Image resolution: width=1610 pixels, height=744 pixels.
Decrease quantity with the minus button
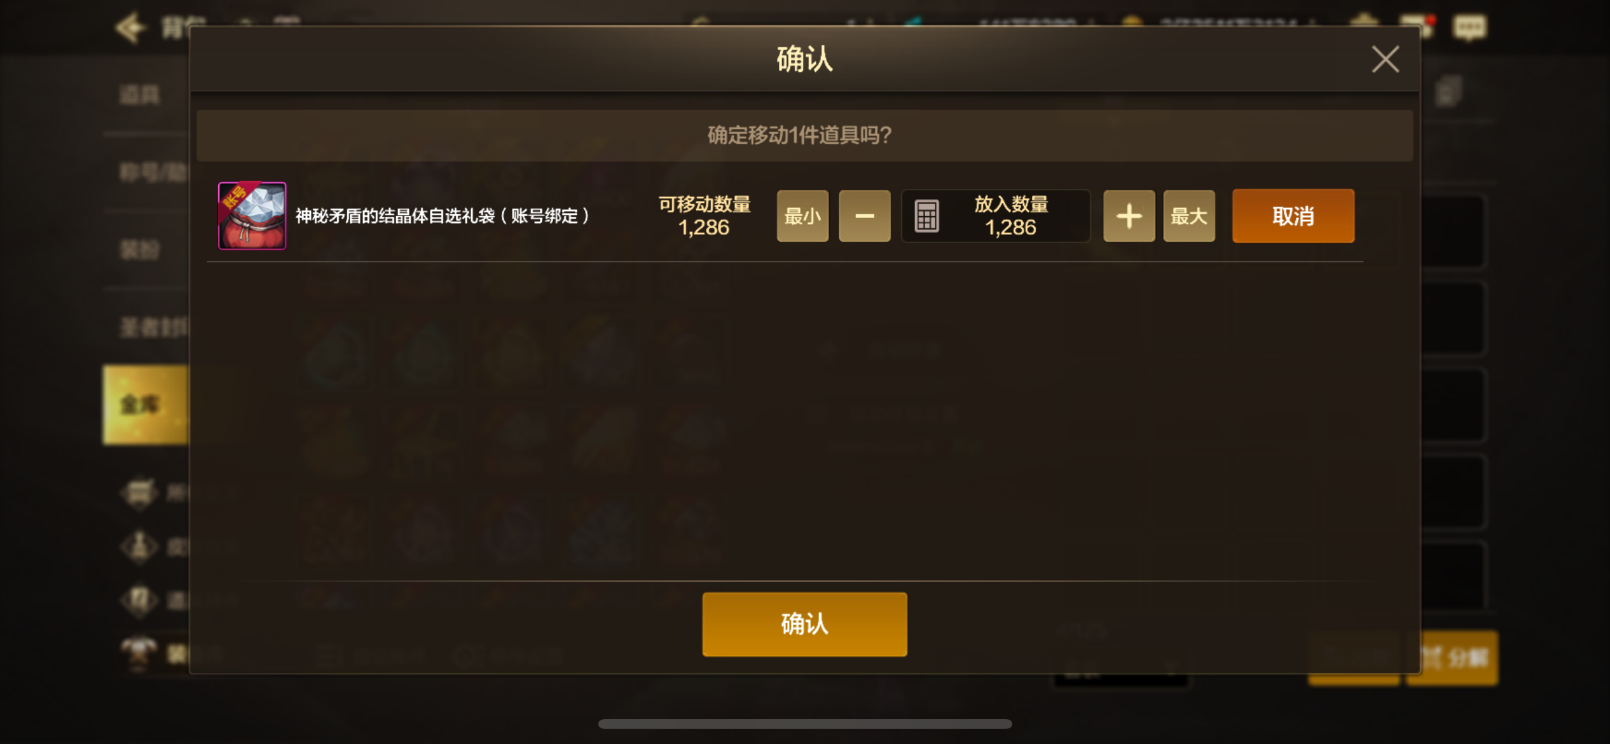(864, 216)
